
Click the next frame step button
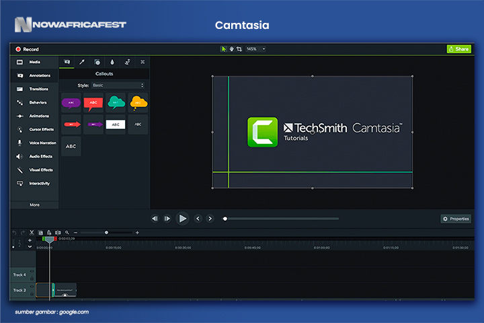tap(167, 219)
